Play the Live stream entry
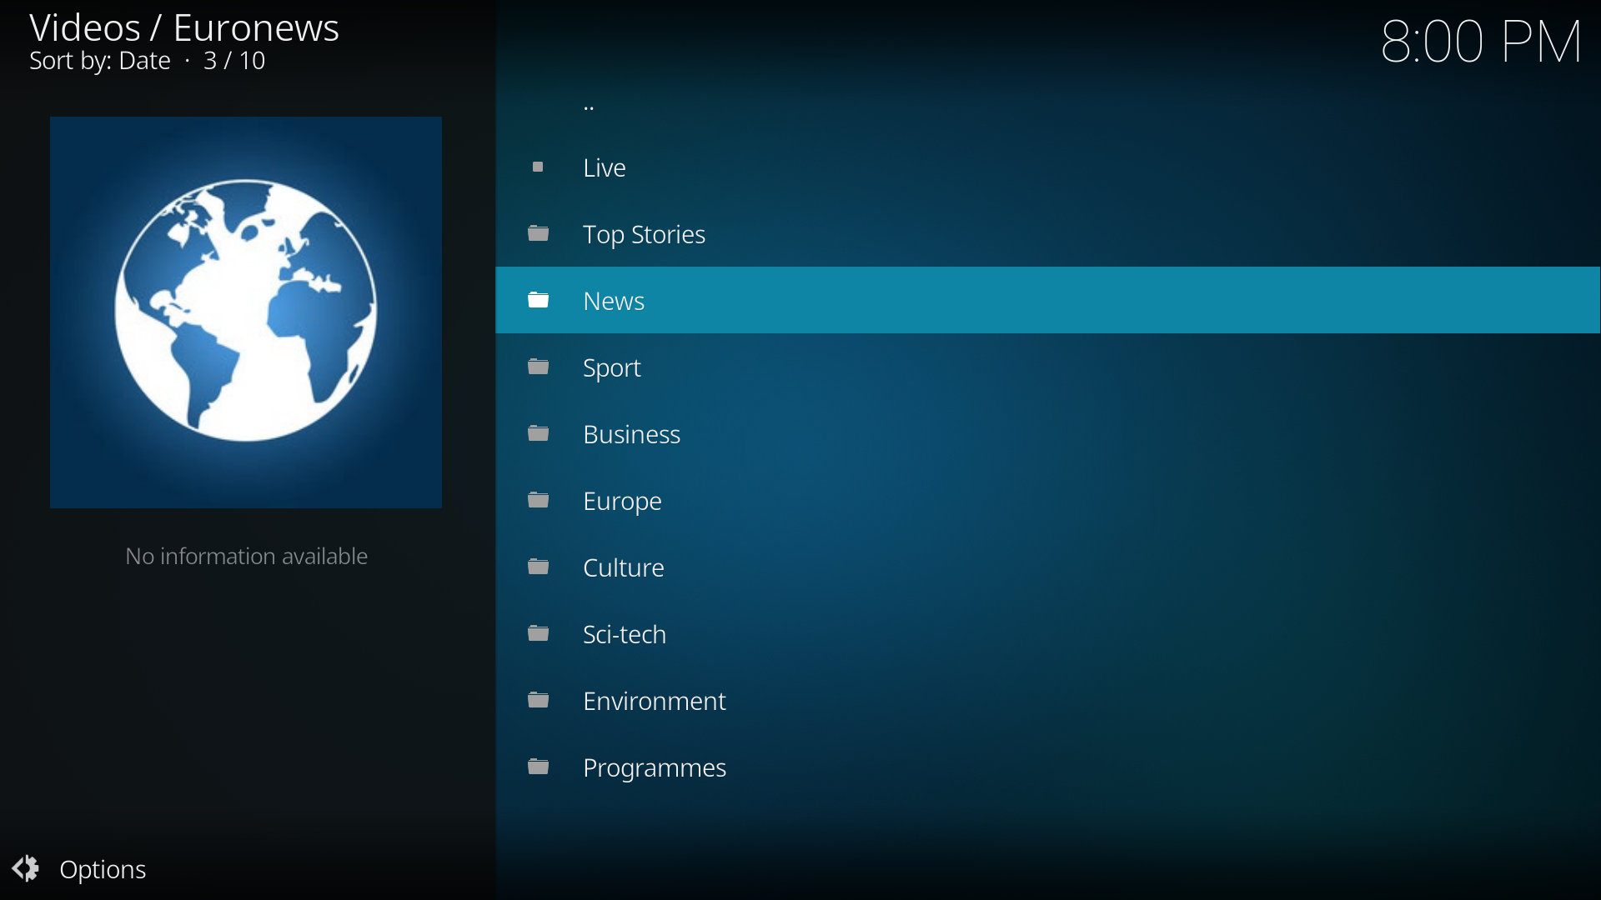 pyautogui.click(x=604, y=167)
